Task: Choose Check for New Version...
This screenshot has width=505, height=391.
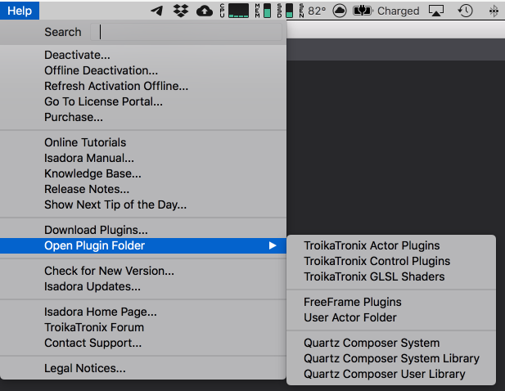Action: (143, 271)
